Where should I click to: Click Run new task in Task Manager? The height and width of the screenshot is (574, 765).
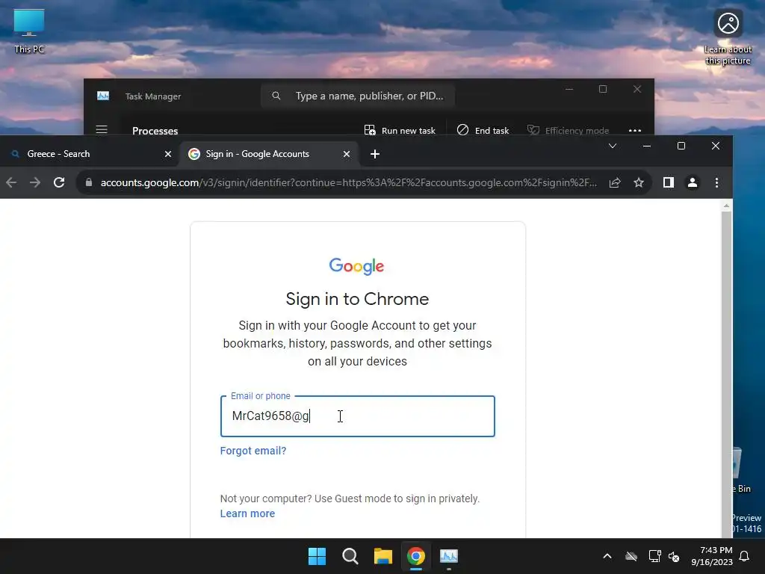point(400,130)
